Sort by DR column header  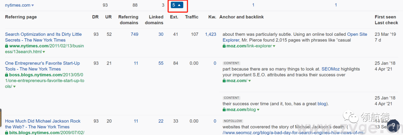96,17
